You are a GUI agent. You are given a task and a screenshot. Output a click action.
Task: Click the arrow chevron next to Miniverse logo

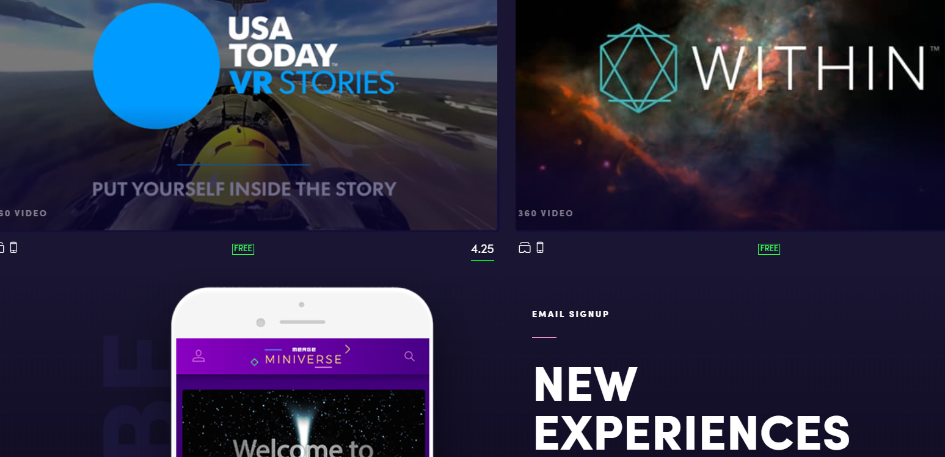click(x=348, y=349)
